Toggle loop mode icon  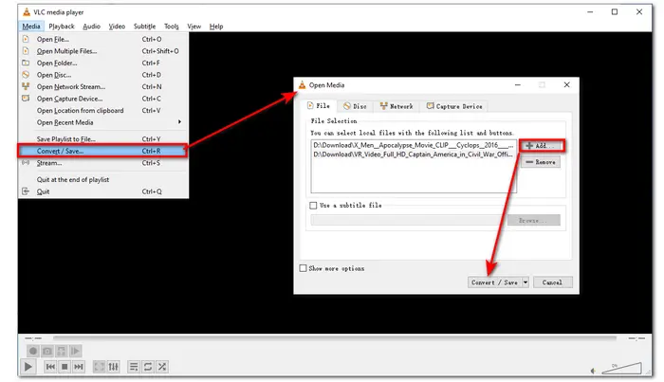(148, 367)
